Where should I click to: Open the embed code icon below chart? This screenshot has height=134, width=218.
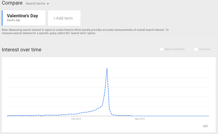(x=206, y=126)
